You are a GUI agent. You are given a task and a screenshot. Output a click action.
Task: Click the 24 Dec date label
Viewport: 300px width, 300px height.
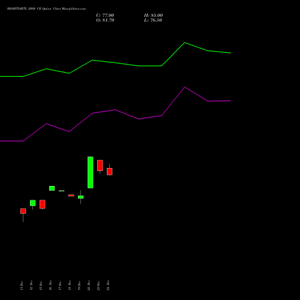(x=108, y=286)
